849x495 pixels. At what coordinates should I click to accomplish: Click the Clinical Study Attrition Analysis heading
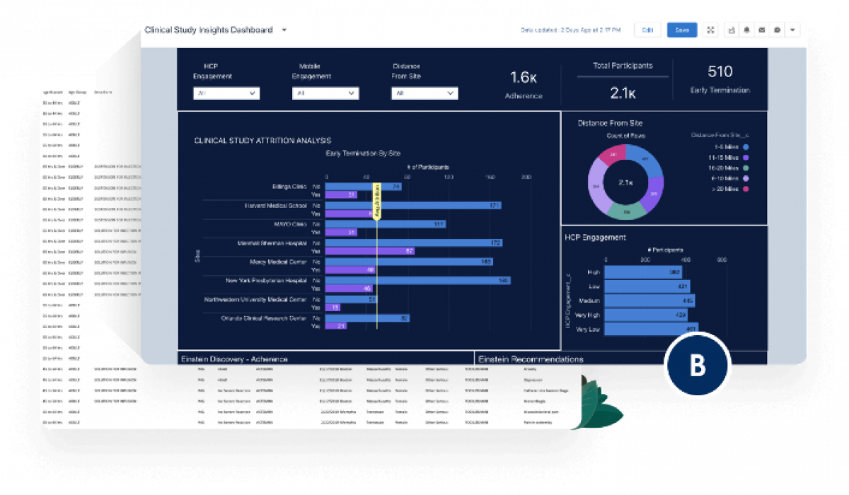pos(262,141)
